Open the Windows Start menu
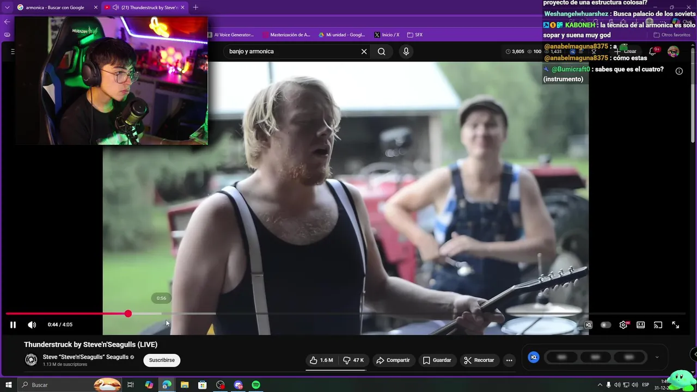Screen dimensions: 697x392 9,385
